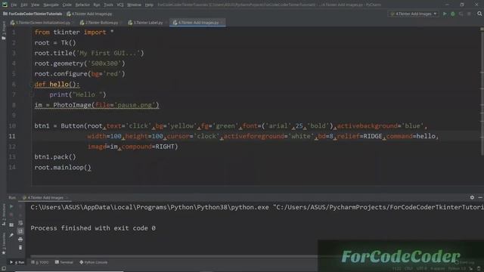Screen dimensions: 484x272
Task: Open Search Everywhere magnifier icon
Action: (x=479, y=14)
